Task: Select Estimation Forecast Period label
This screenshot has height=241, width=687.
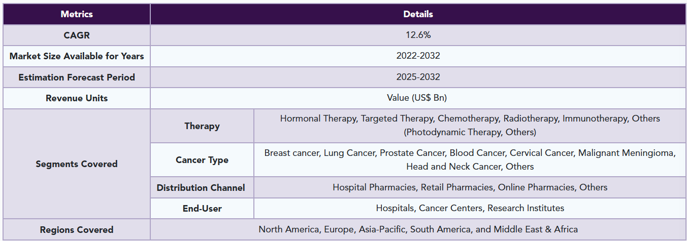Action: click(77, 77)
